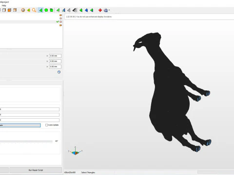Expand the arrow beside the top 0.00 mm field
The height and width of the screenshot is (175, 234).
tap(47, 56)
